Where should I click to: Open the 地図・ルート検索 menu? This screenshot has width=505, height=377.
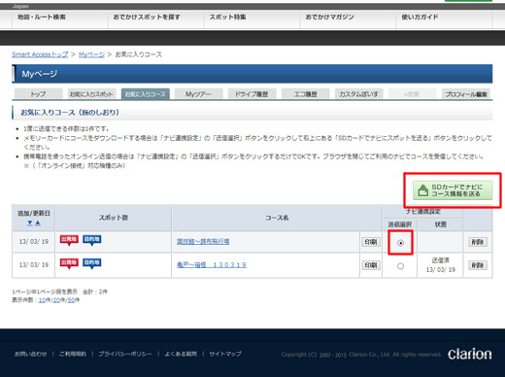tap(42, 17)
